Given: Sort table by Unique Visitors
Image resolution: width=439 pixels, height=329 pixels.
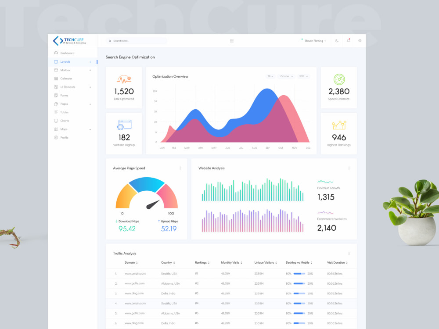Looking at the screenshot, I should click(x=266, y=262).
